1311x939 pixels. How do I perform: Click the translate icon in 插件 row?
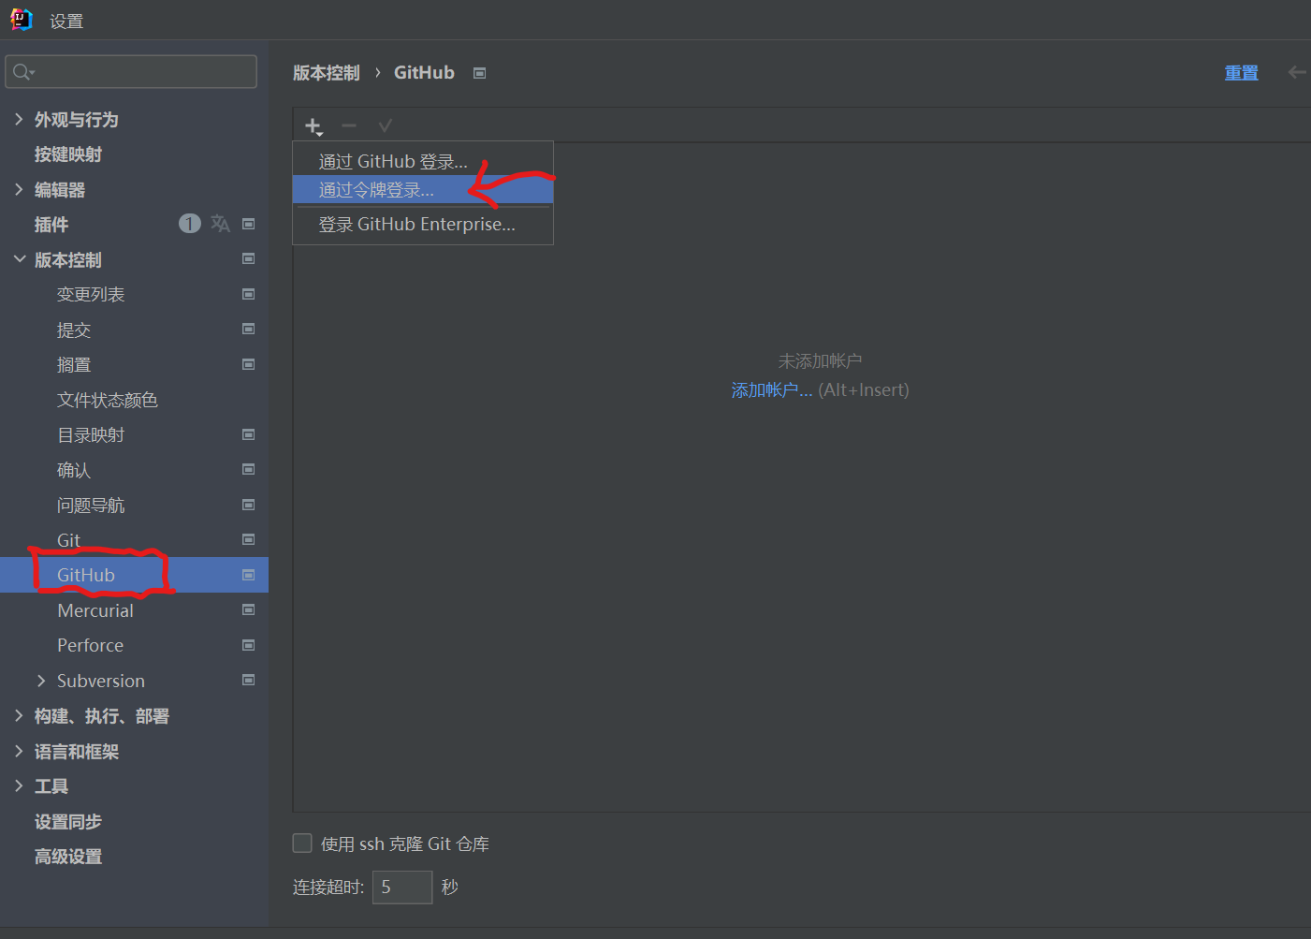pyautogui.click(x=220, y=224)
